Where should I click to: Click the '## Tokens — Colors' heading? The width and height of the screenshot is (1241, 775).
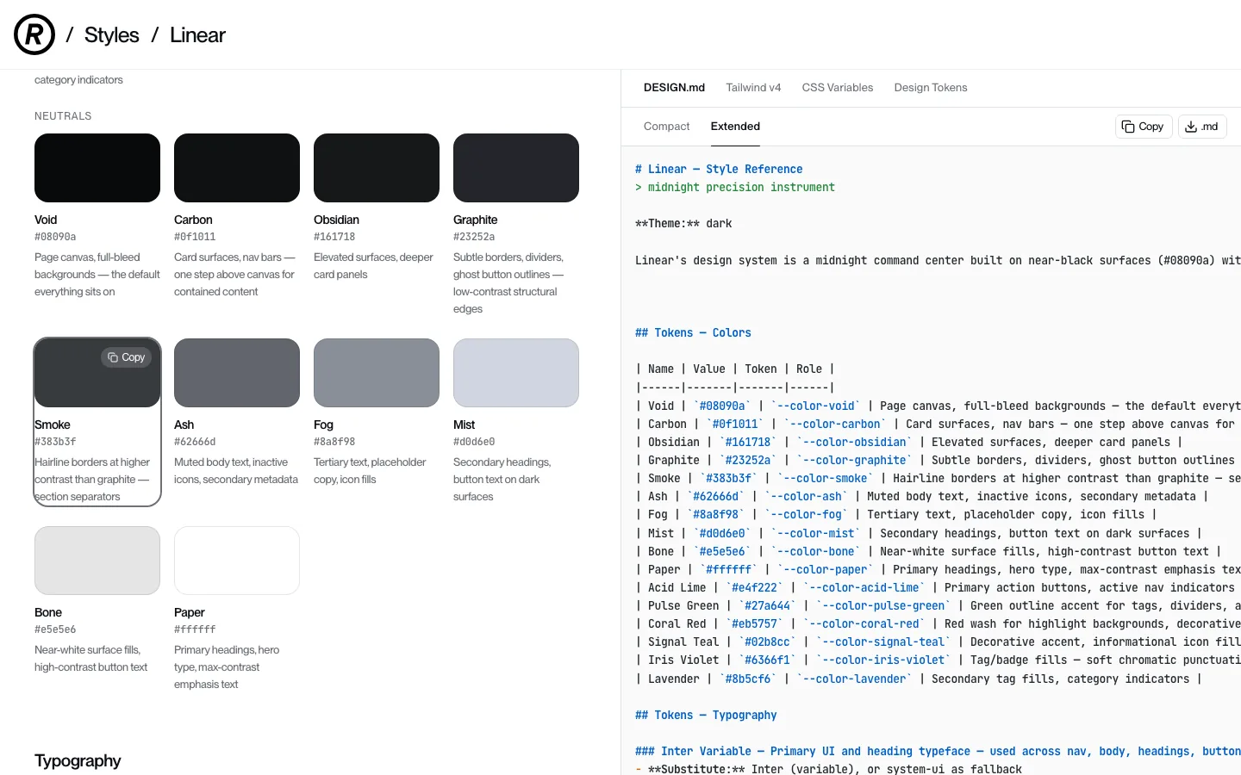693,333
